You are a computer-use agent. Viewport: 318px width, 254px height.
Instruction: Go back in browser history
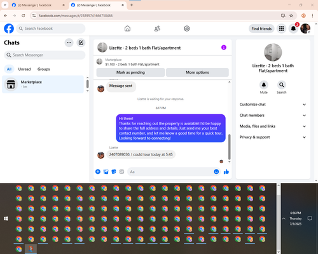click(x=6, y=16)
